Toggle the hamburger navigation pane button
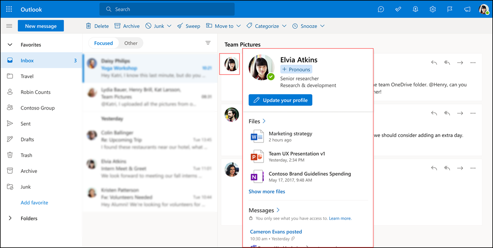This screenshot has height=248, width=493. coord(9,26)
